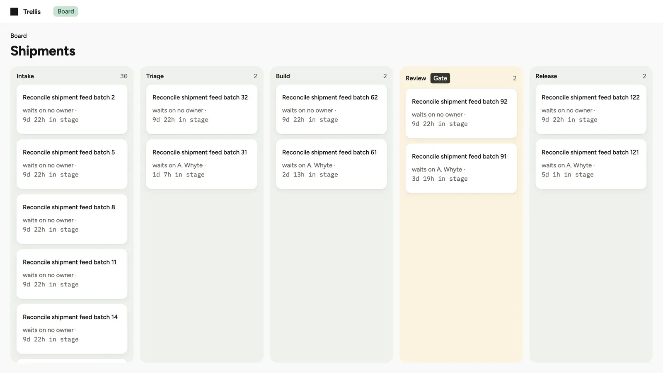Click the Build column count 2
This screenshot has width=663, height=373.
[x=385, y=76]
